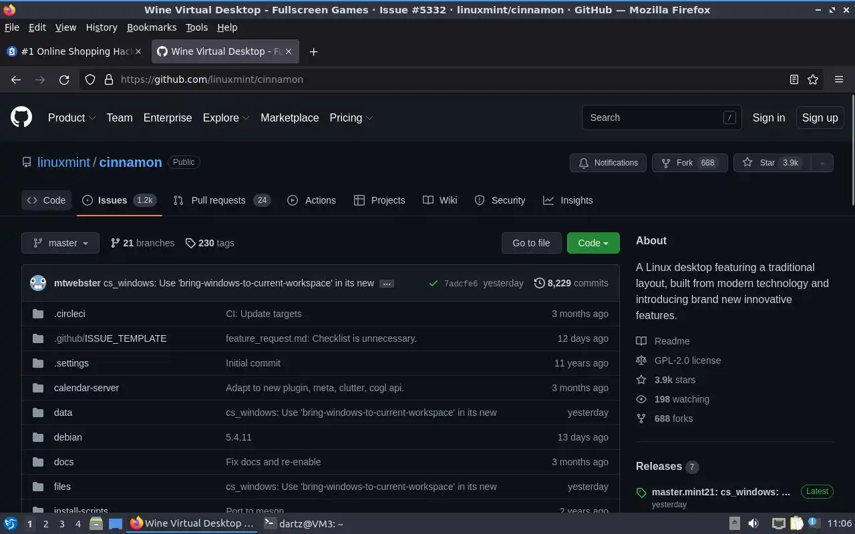Viewport: 855px width, 534px height.
Task: Open the Wiki tab
Action: pyautogui.click(x=440, y=200)
